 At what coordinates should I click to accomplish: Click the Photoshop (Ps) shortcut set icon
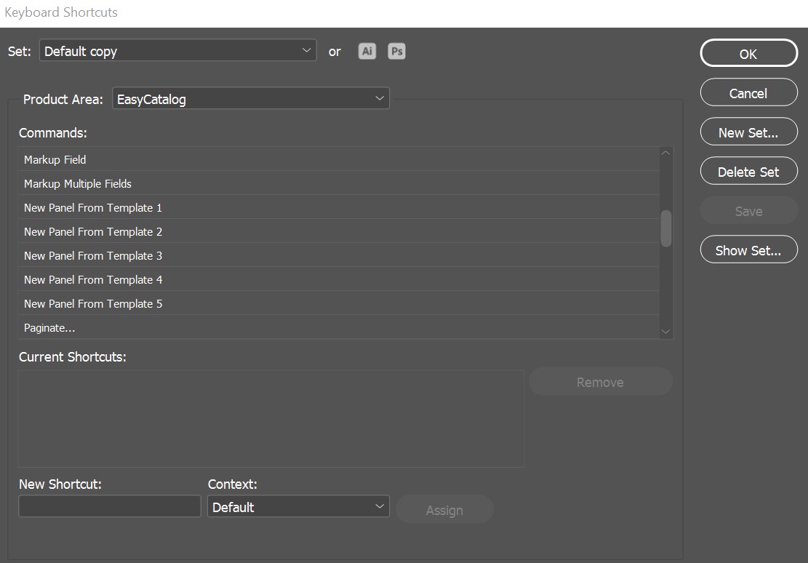(396, 51)
